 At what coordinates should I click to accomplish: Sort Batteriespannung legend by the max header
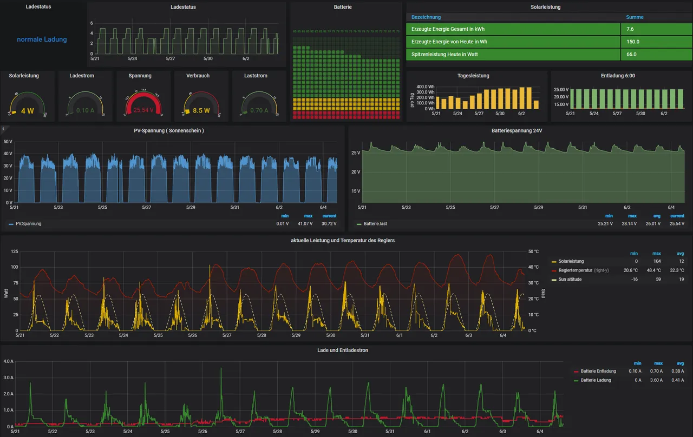tap(632, 216)
